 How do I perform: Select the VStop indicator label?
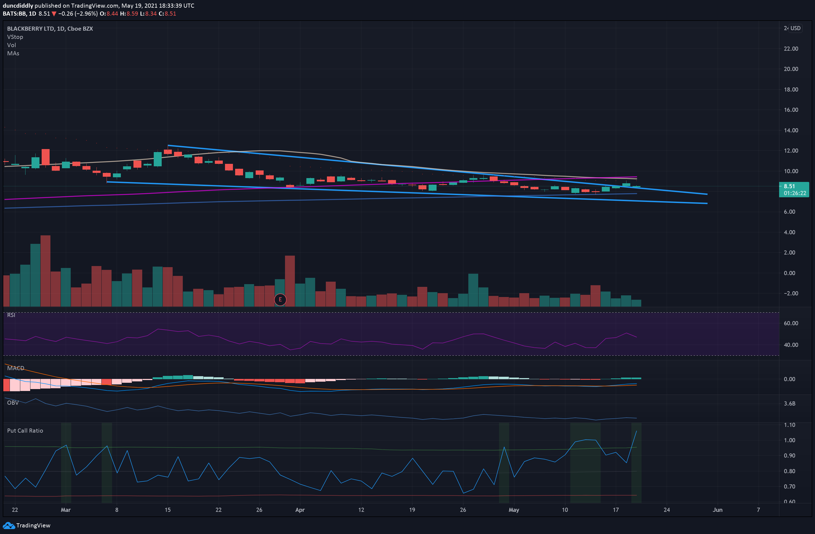coord(15,37)
